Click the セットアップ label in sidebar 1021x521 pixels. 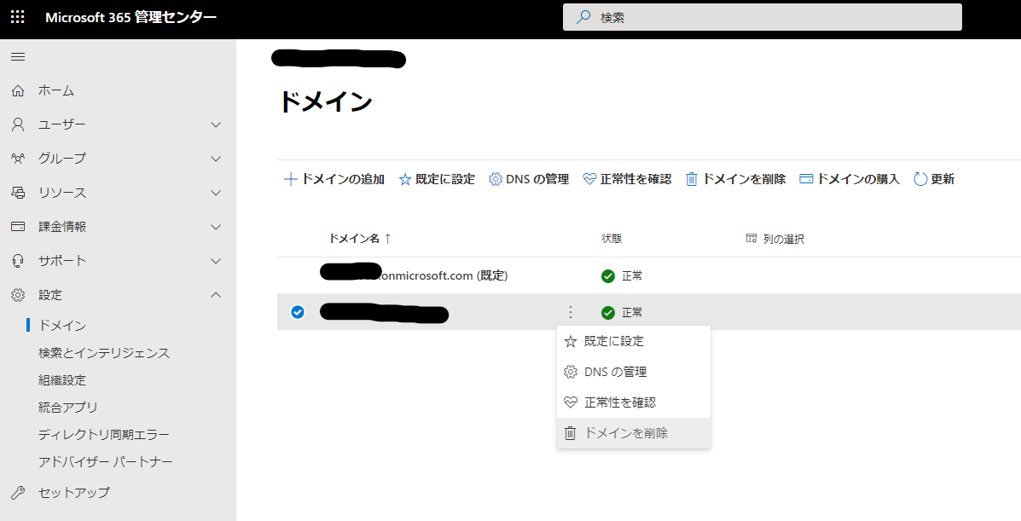click(x=74, y=492)
